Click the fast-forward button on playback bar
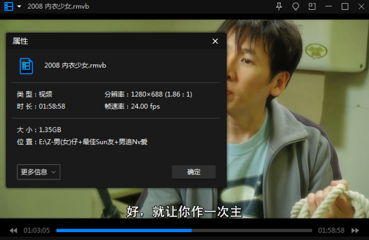The width and height of the screenshot is (369, 240). click(x=355, y=230)
